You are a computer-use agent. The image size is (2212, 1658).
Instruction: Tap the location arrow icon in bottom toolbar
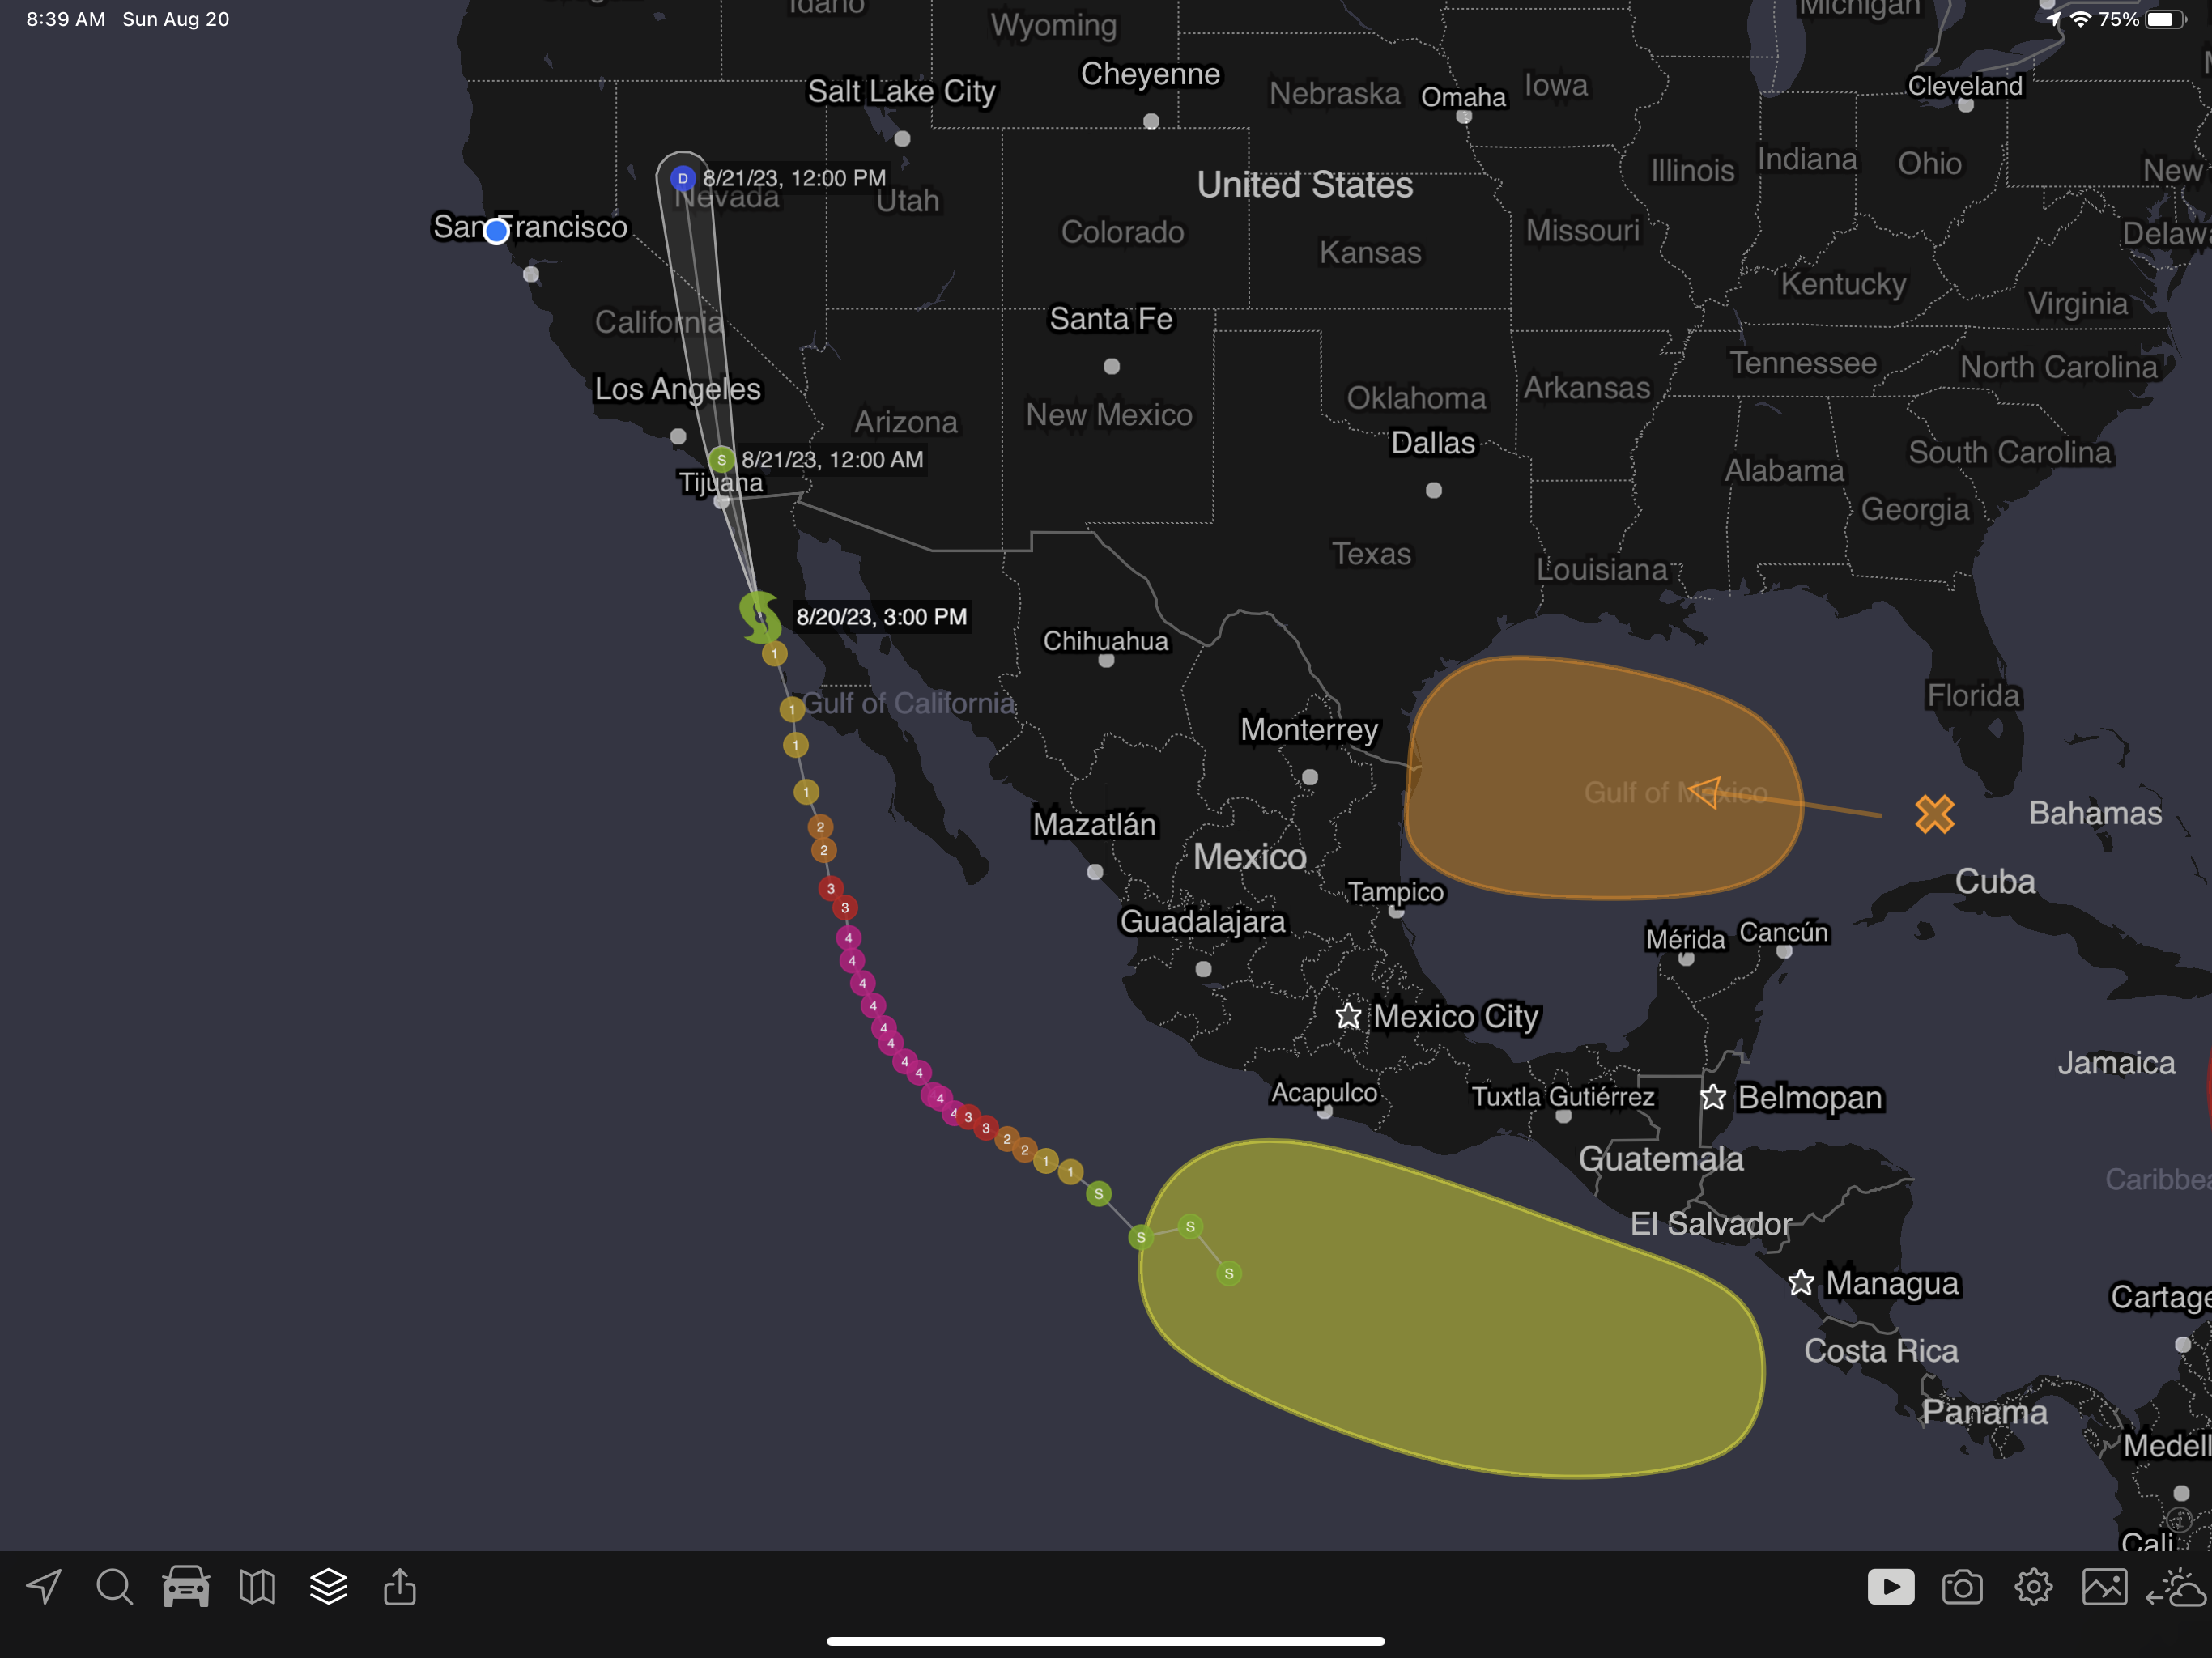click(44, 1586)
